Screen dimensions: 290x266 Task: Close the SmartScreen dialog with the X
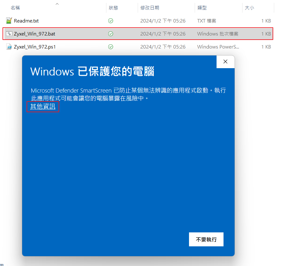coord(225,62)
